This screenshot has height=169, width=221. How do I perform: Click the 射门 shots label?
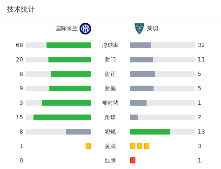click(x=110, y=60)
